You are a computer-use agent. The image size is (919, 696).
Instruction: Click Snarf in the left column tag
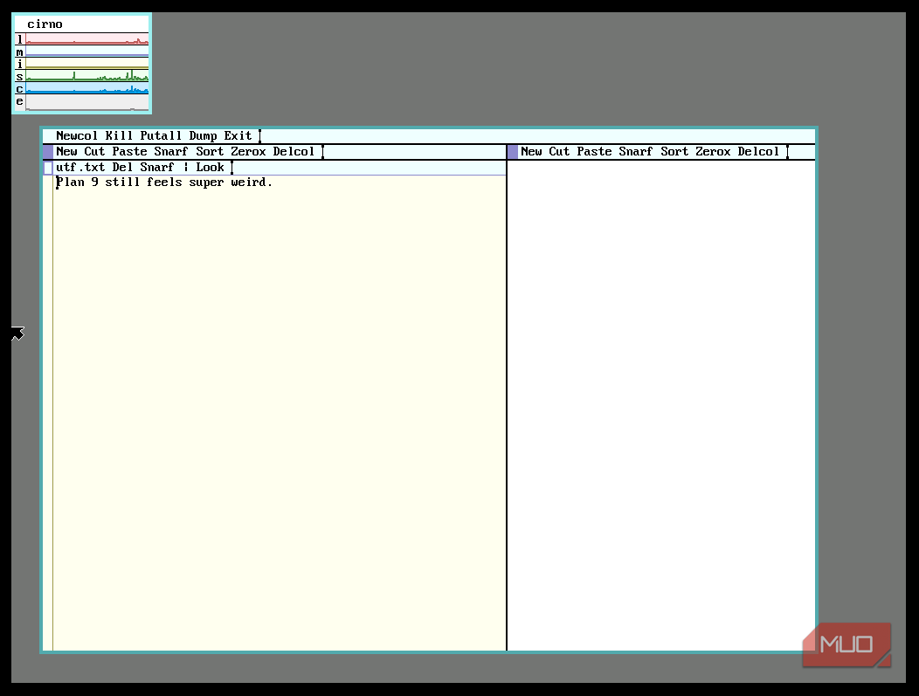pos(171,152)
